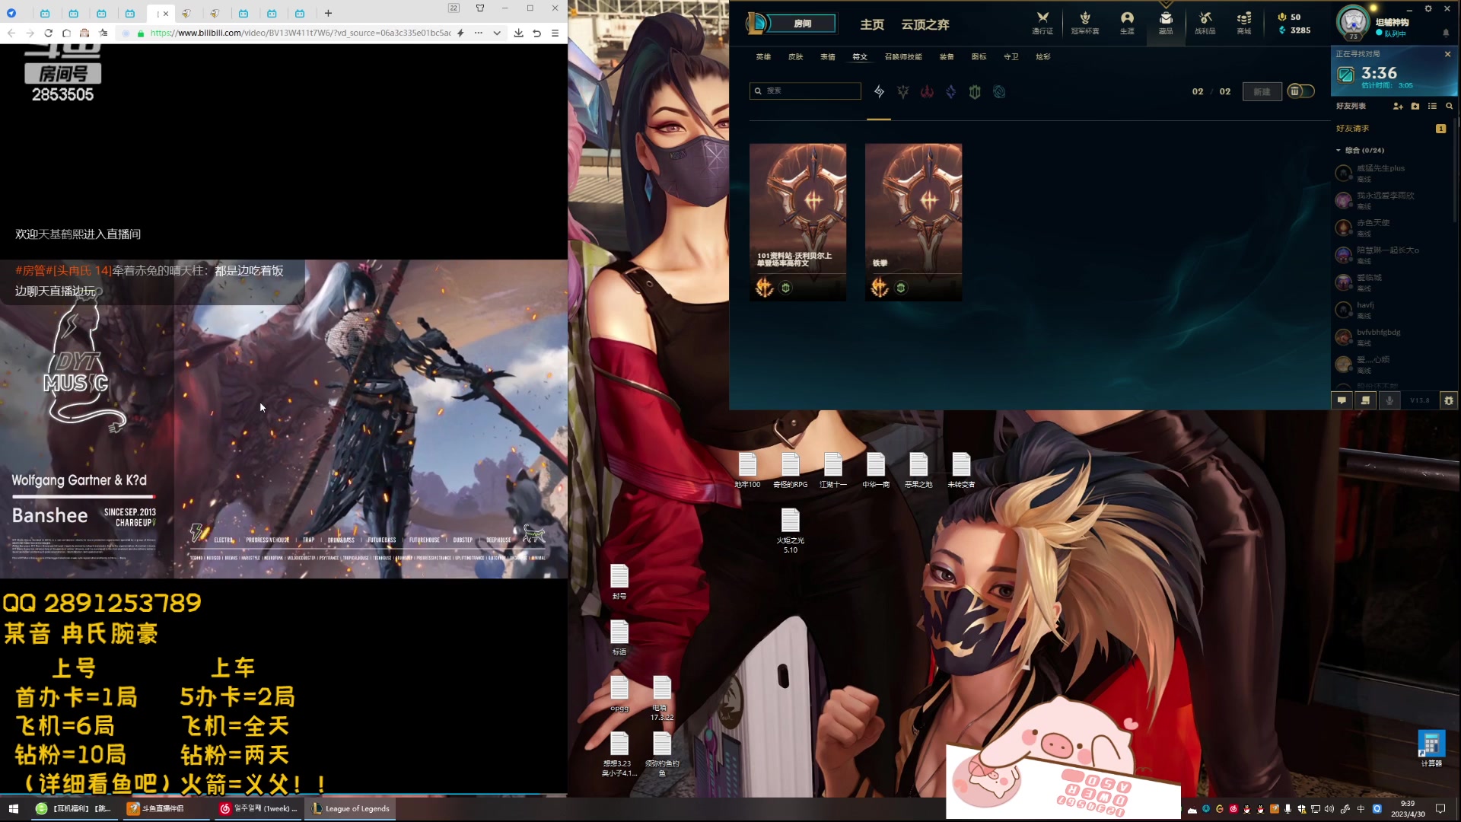Screen dimensions: 1461x822
Task: Open the 冠军杯赛 Clash icon
Action: (x=1085, y=23)
